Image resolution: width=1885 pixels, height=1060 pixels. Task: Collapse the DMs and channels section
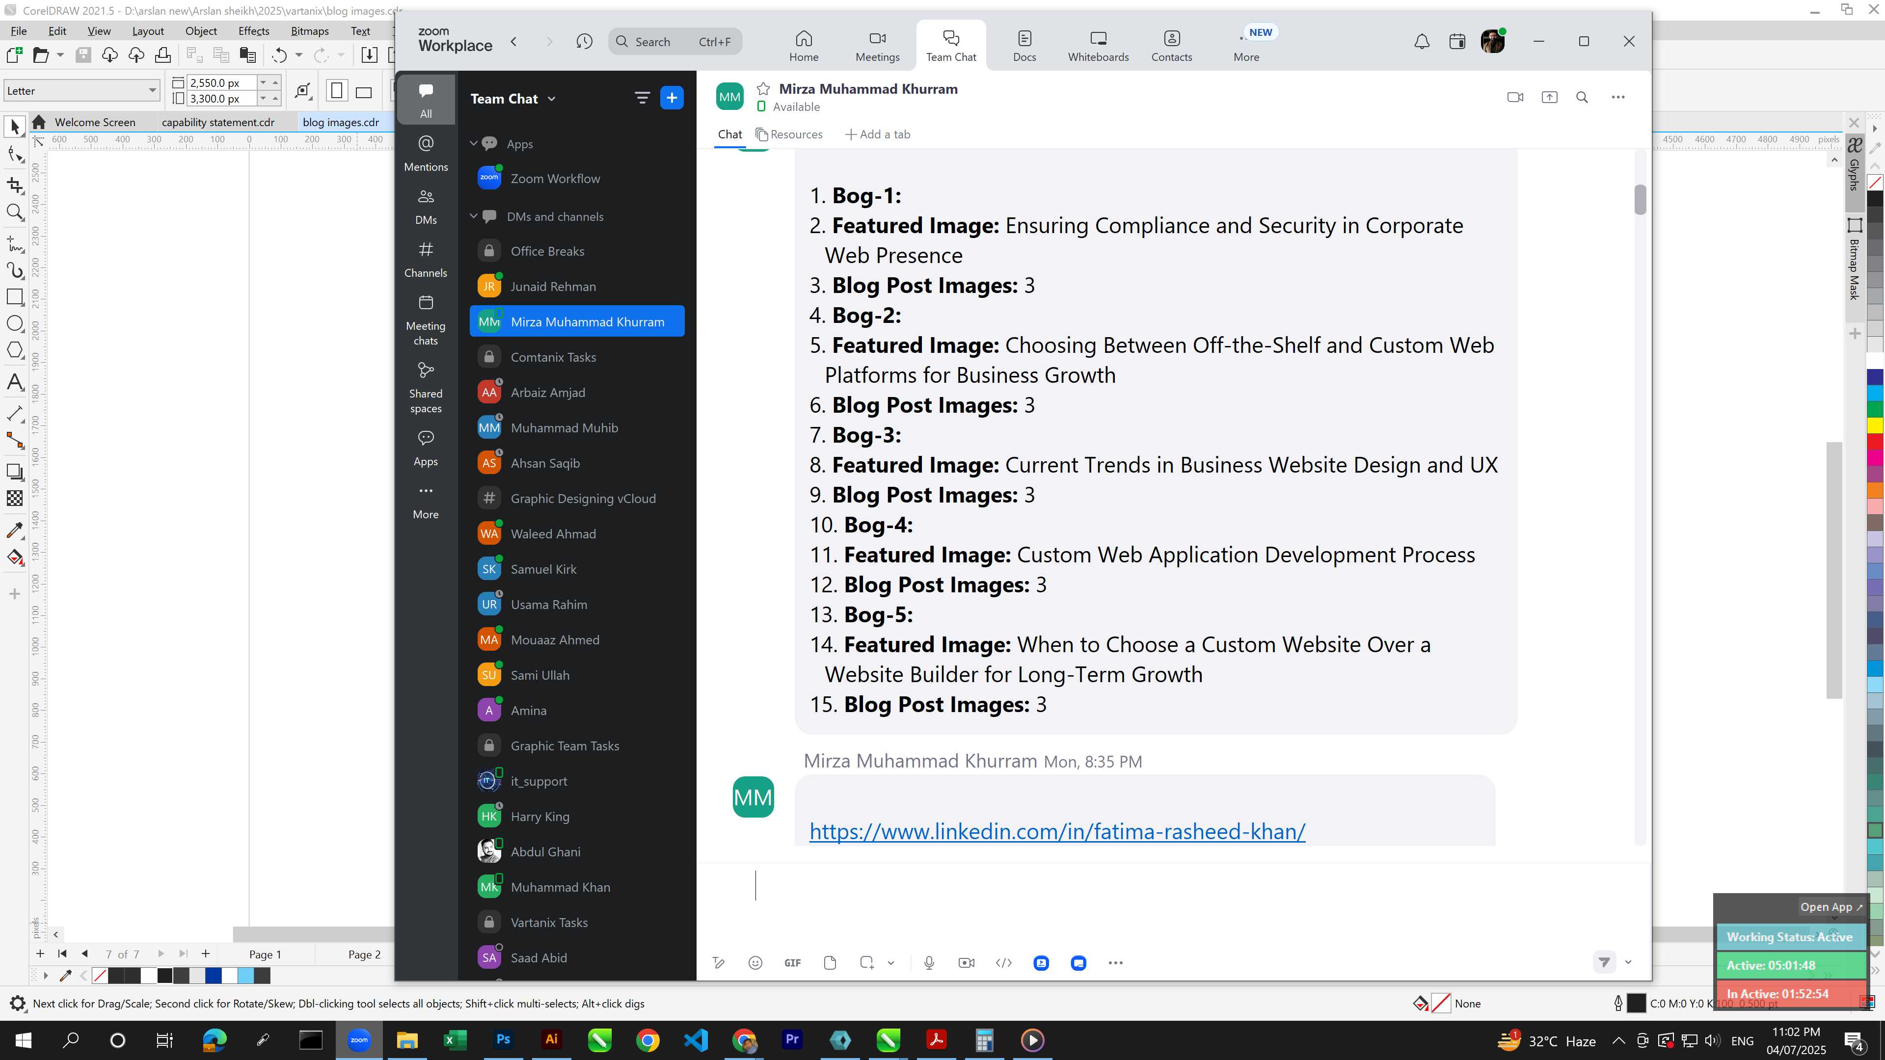tap(473, 216)
